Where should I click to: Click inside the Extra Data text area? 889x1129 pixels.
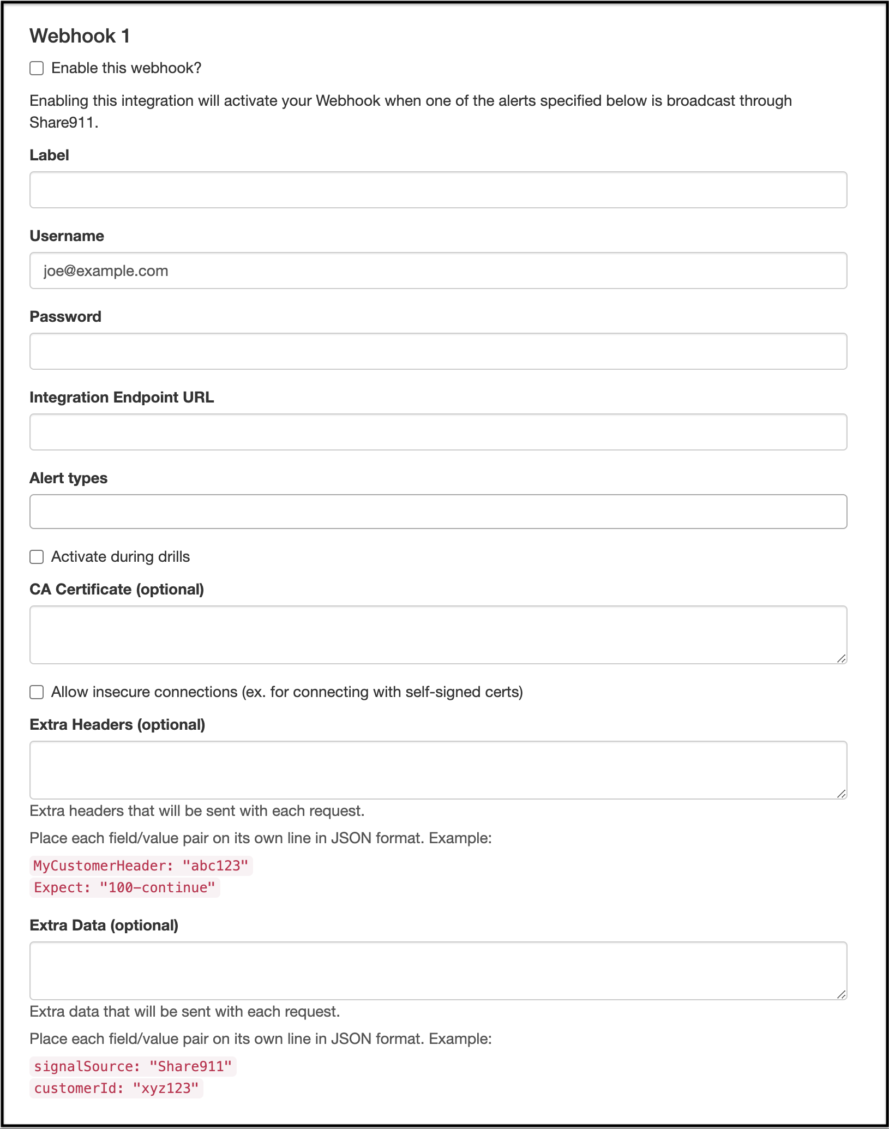coord(438,971)
